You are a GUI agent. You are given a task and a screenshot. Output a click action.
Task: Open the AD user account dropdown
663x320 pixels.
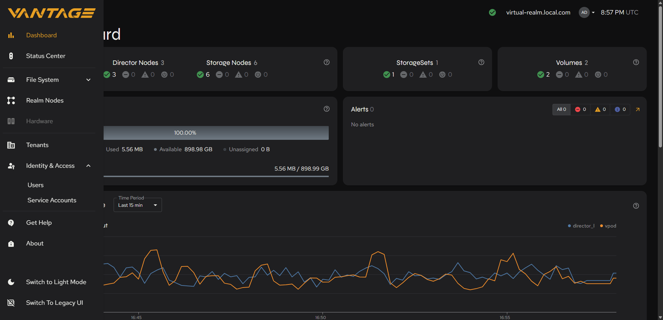(x=587, y=12)
